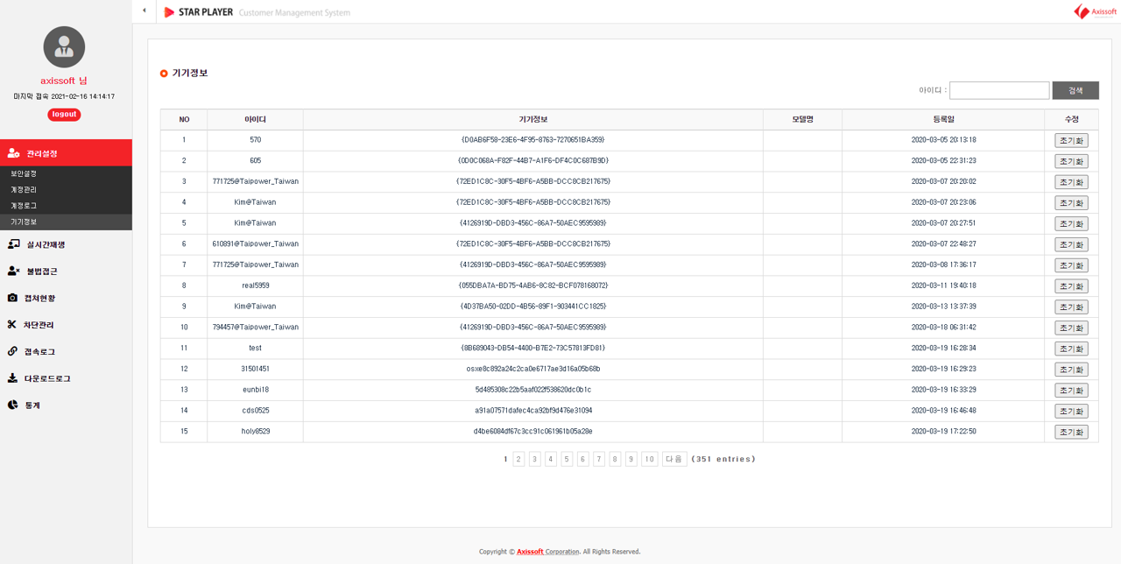
Task: Open 차단관리 scissors icon
Action: coord(13,325)
